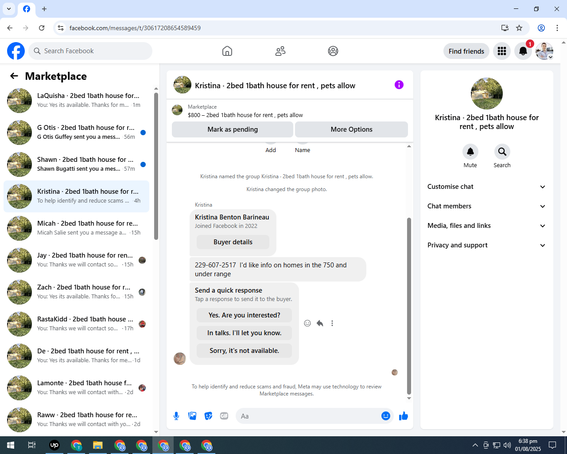The image size is (567, 454).
Task: Open the Micah conversation
Action: pos(76,228)
